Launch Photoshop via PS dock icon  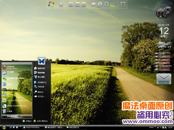(x=71, y=5)
